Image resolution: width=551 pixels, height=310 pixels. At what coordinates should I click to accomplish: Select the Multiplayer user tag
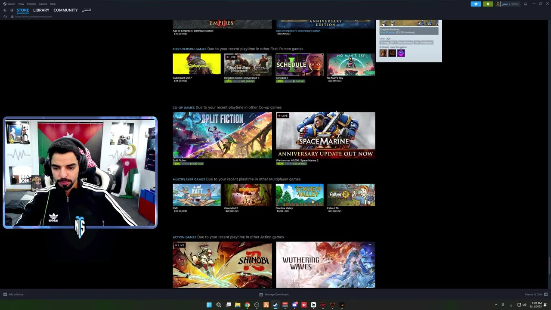(x=427, y=43)
